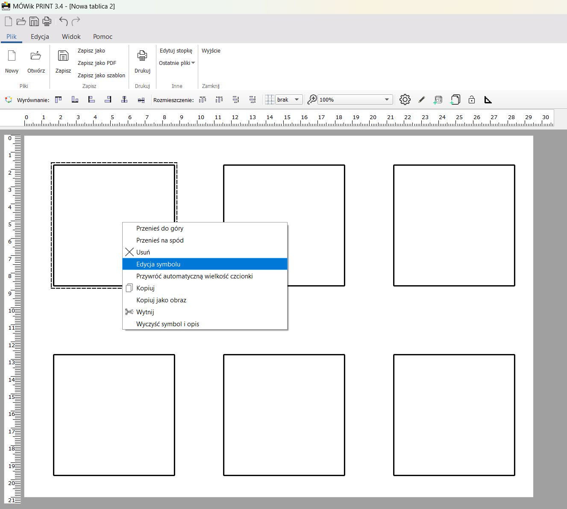Save the board with Zapisz
567x509 pixels.
(x=63, y=61)
